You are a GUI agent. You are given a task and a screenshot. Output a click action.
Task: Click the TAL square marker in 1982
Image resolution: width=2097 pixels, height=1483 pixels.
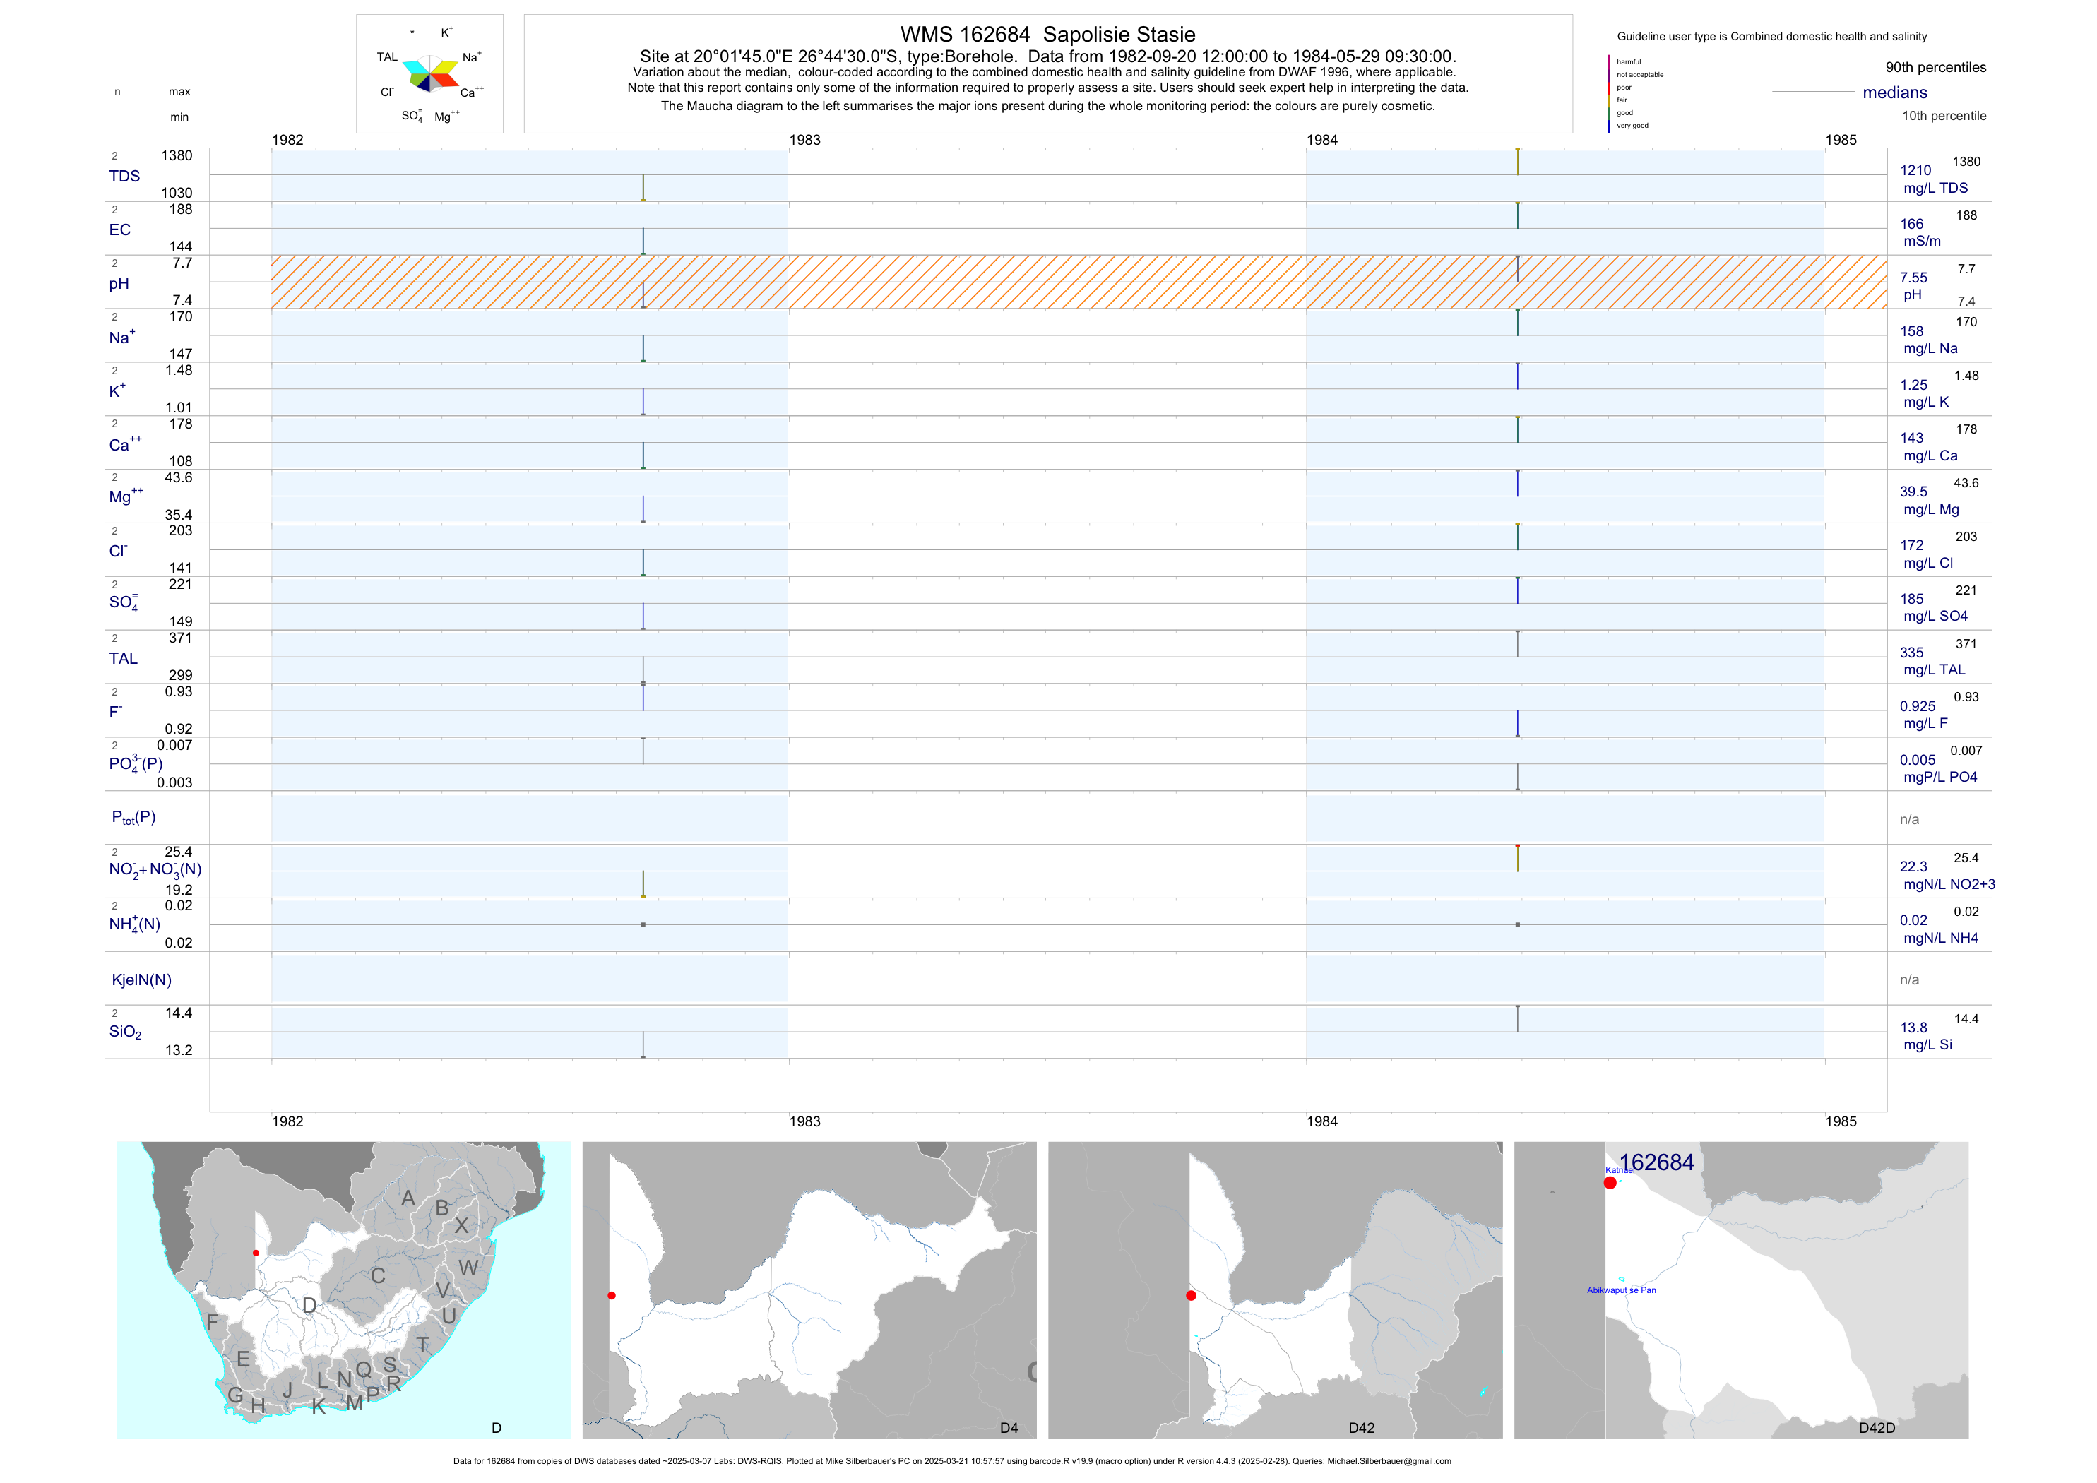tap(643, 683)
